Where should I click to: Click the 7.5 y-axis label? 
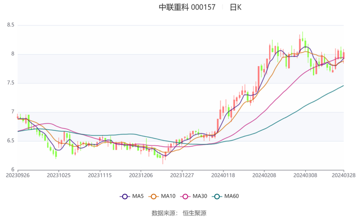(x=11, y=83)
